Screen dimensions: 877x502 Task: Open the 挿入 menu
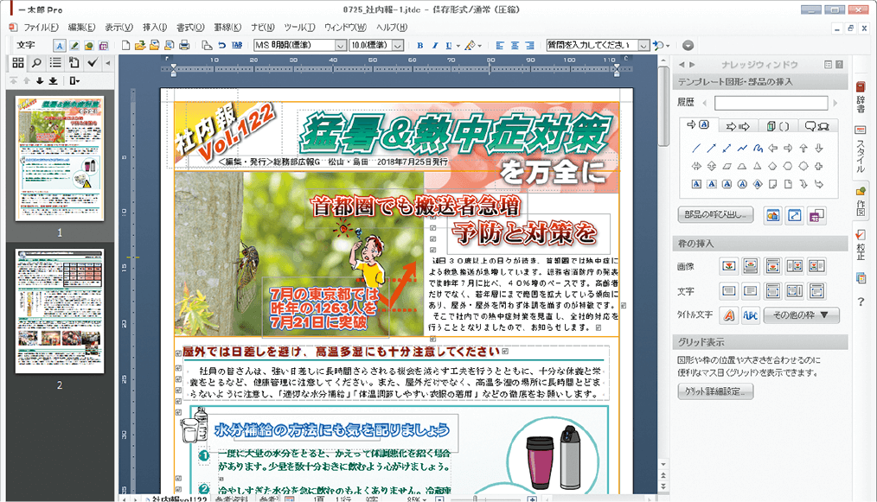pyautogui.click(x=154, y=28)
